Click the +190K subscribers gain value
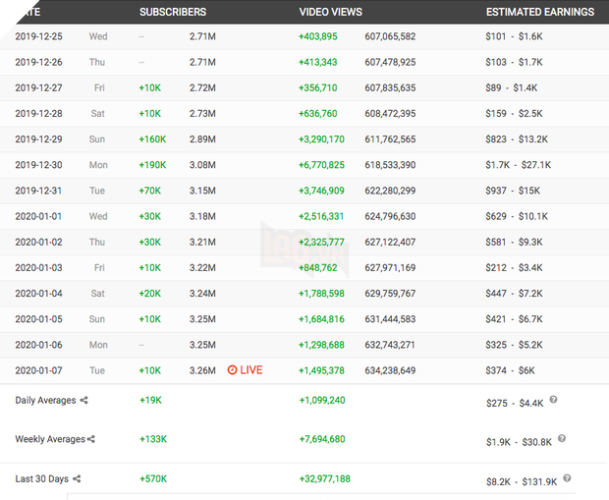The height and width of the screenshot is (500, 609). click(x=153, y=165)
